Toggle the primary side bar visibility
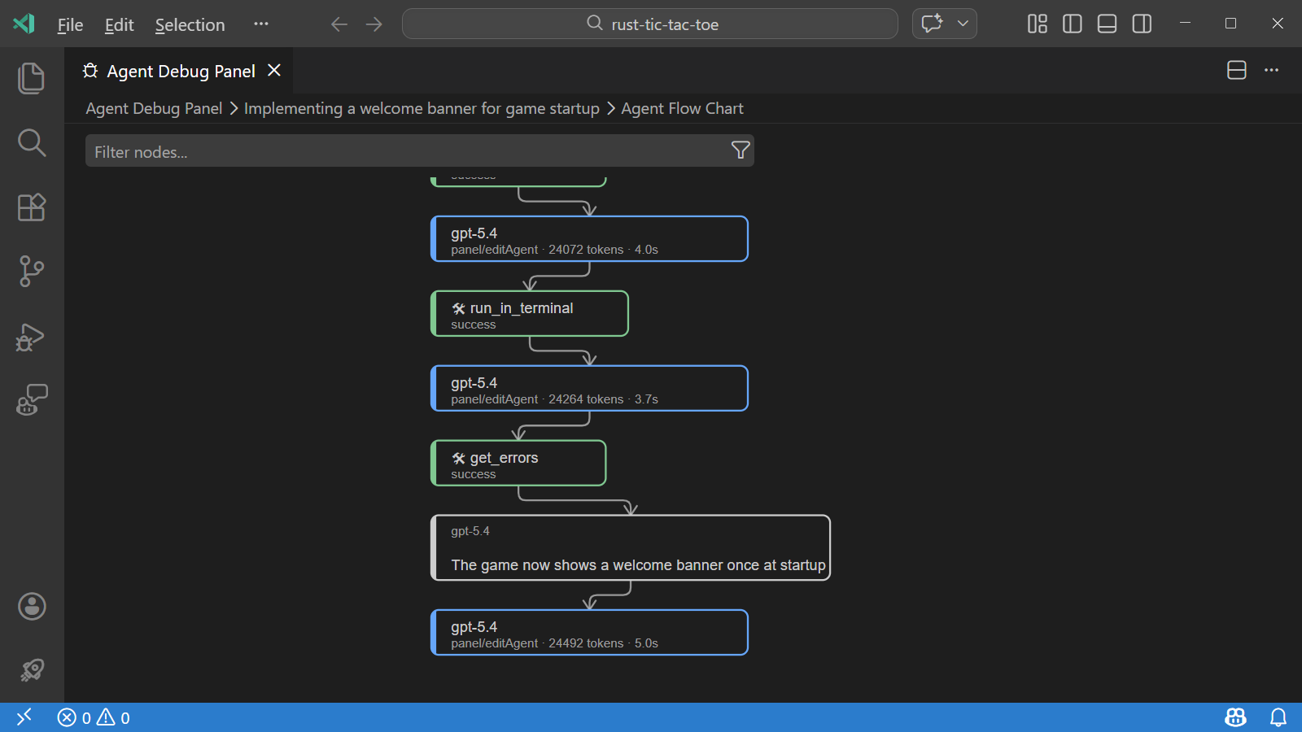 [x=1071, y=24]
